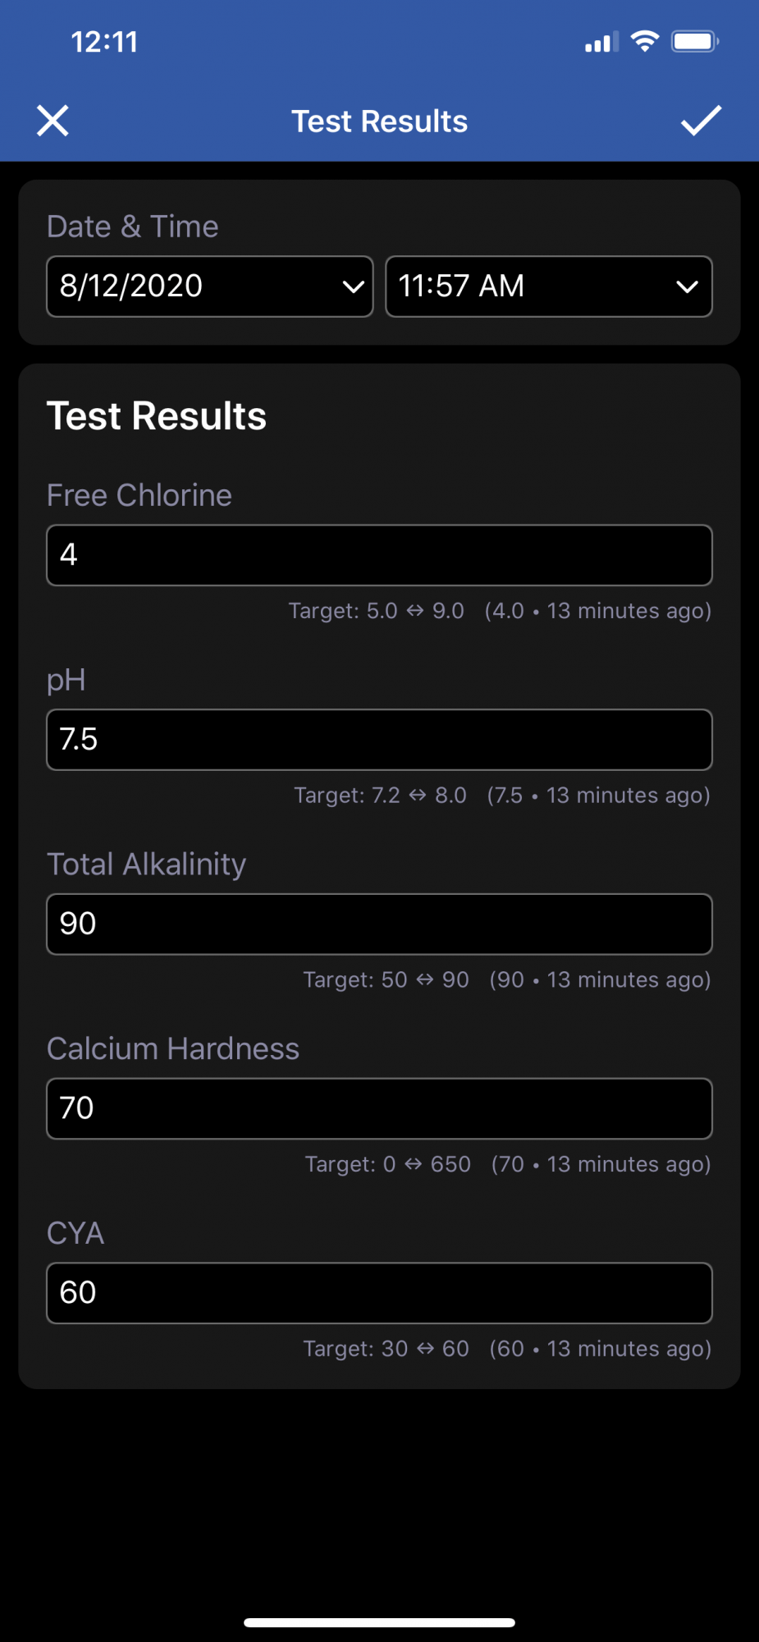Open the 11:57 AM time dropdown

[549, 287]
